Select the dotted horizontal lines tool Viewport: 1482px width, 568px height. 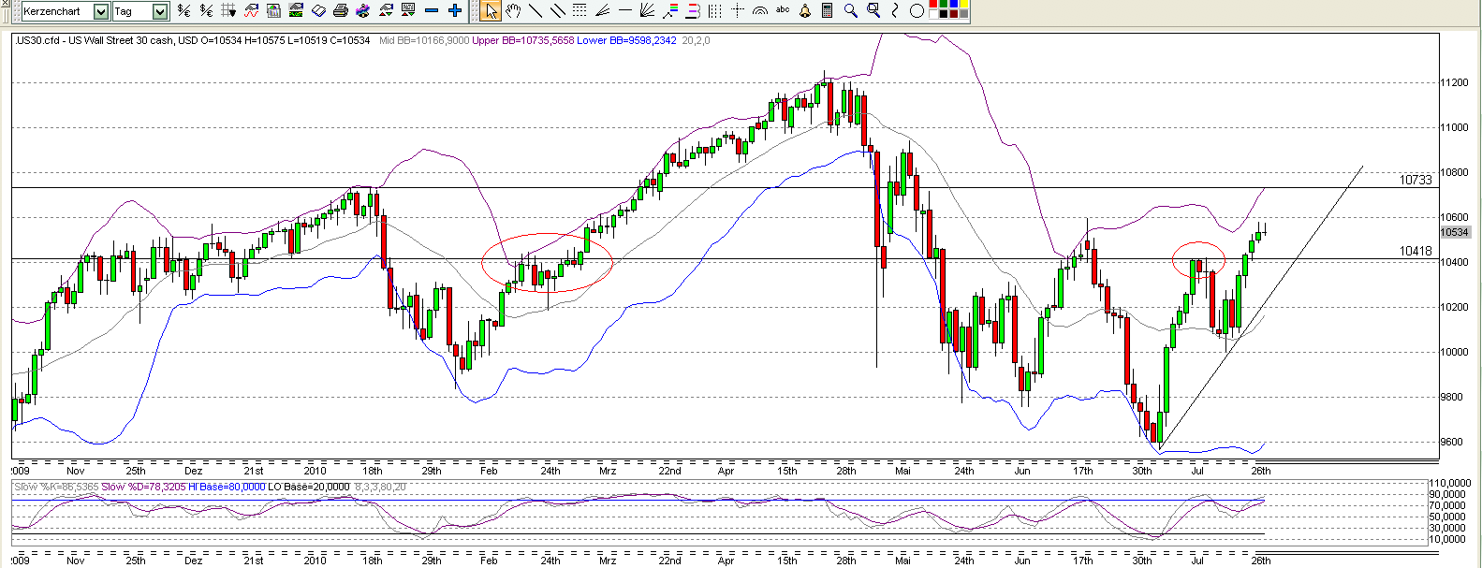point(580,10)
